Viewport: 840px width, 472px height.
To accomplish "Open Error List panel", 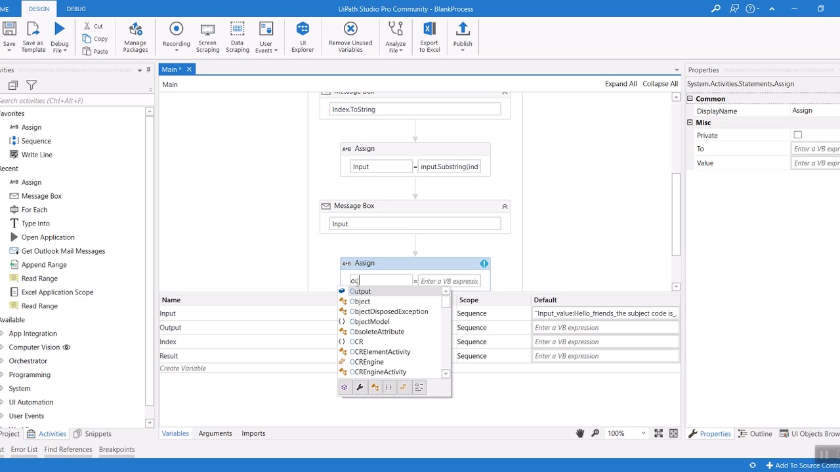I will pyautogui.click(x=24, y=450).
